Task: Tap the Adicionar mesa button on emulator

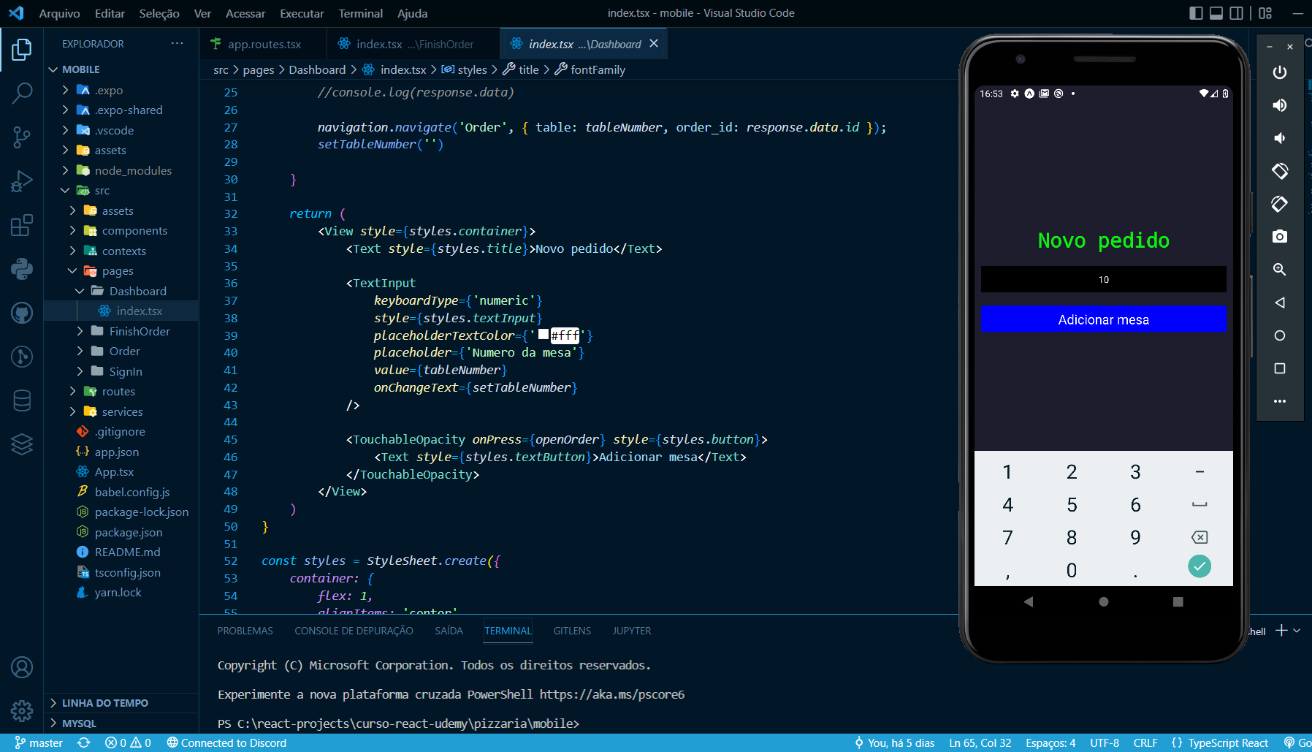Action: pos(1104,319)
